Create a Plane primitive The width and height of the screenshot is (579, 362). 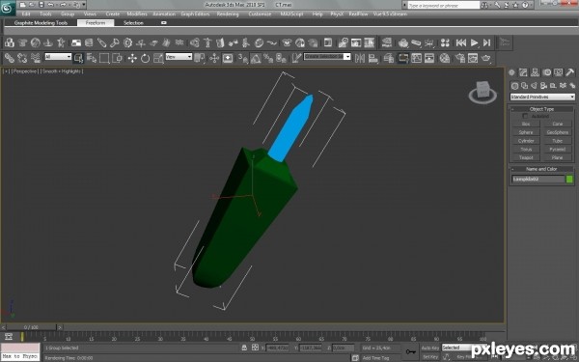click(x=557, y=157)
